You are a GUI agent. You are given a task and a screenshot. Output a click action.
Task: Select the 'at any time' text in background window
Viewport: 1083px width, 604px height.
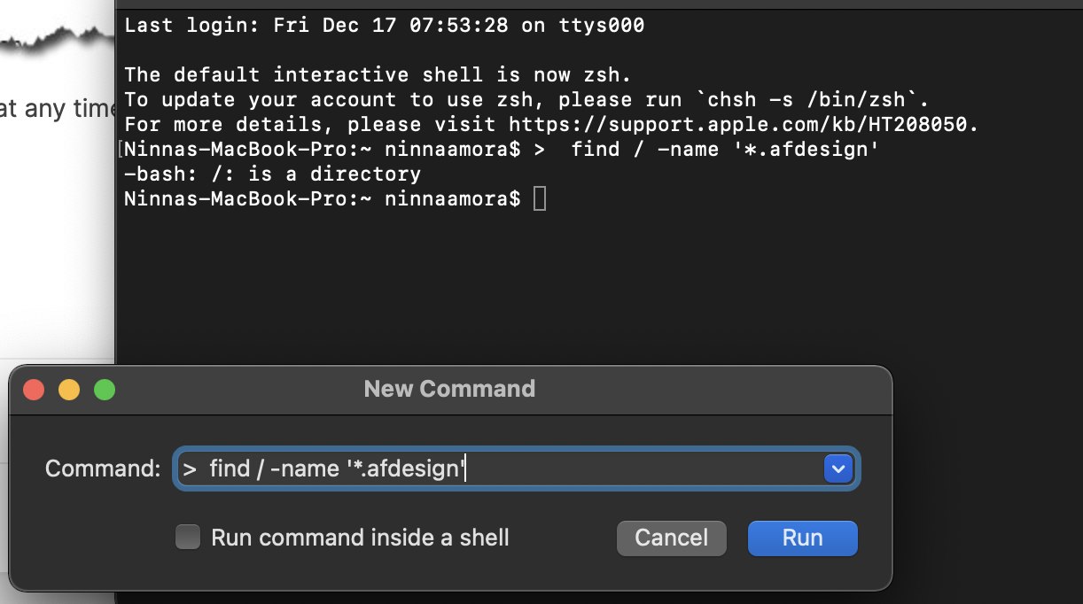[58, 109]
